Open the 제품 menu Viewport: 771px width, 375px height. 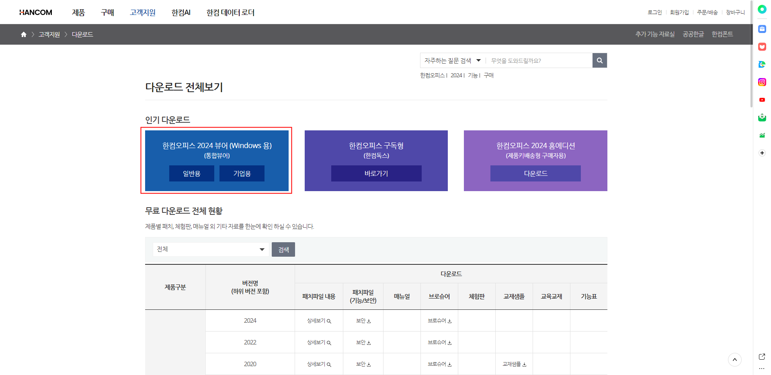click(78, 12)
